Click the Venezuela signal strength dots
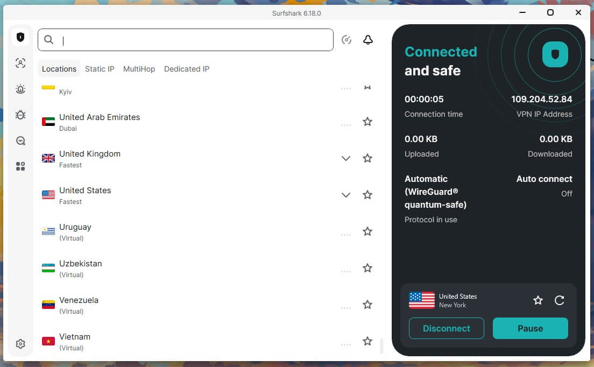This screenshot has height=367, width=594. [x=346, y=308]
